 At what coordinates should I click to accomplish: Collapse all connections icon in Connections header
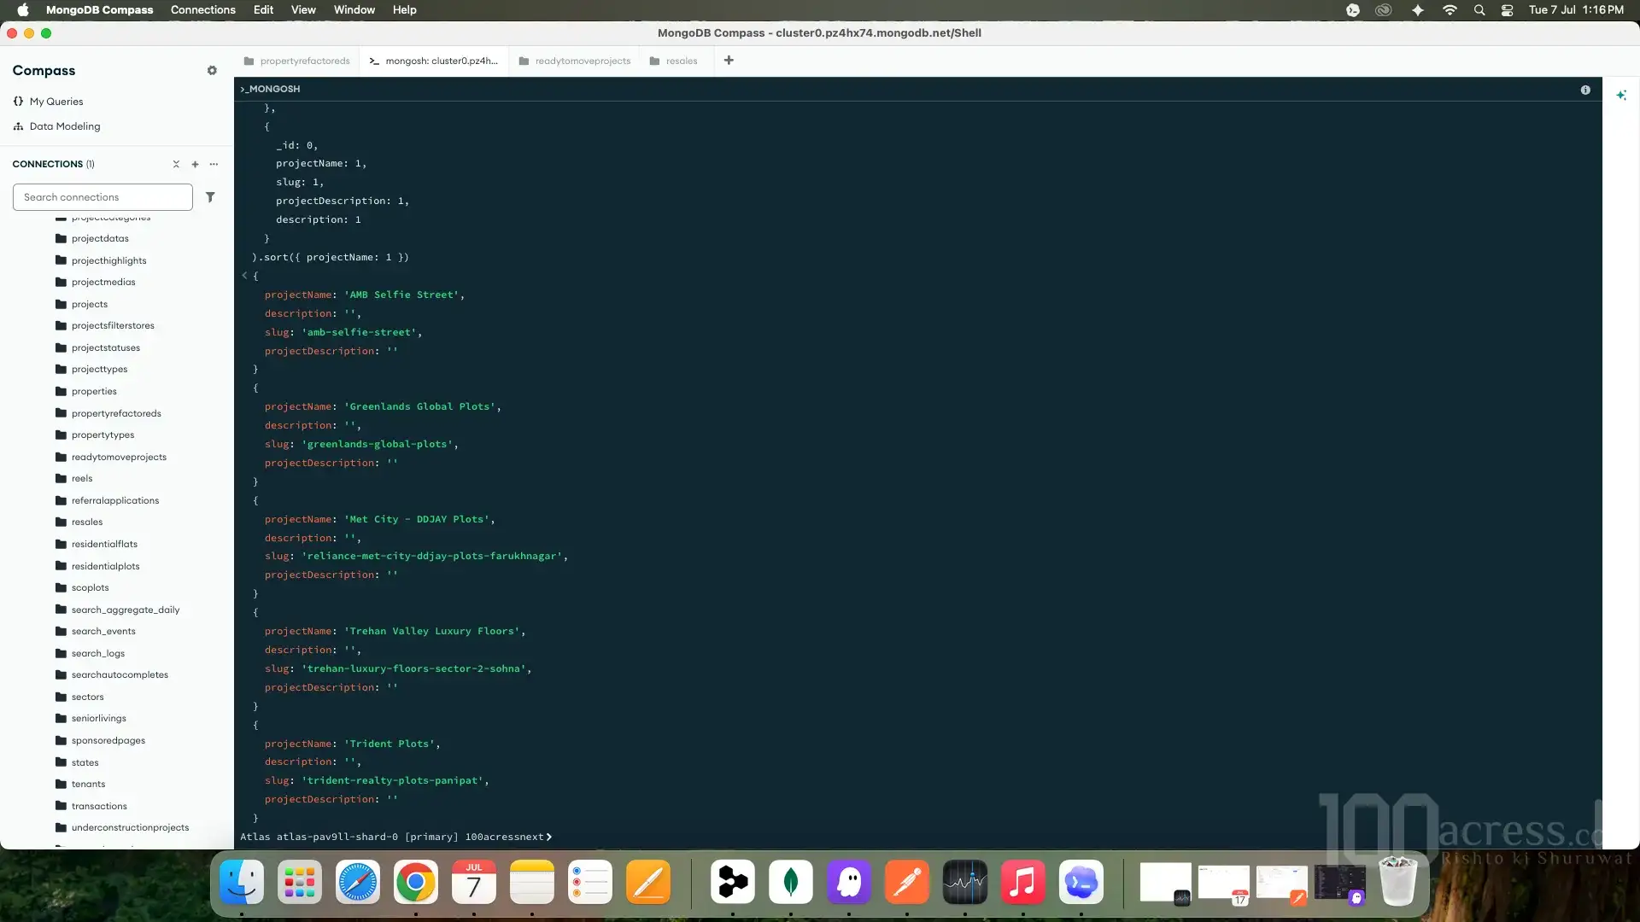[176, 164]
